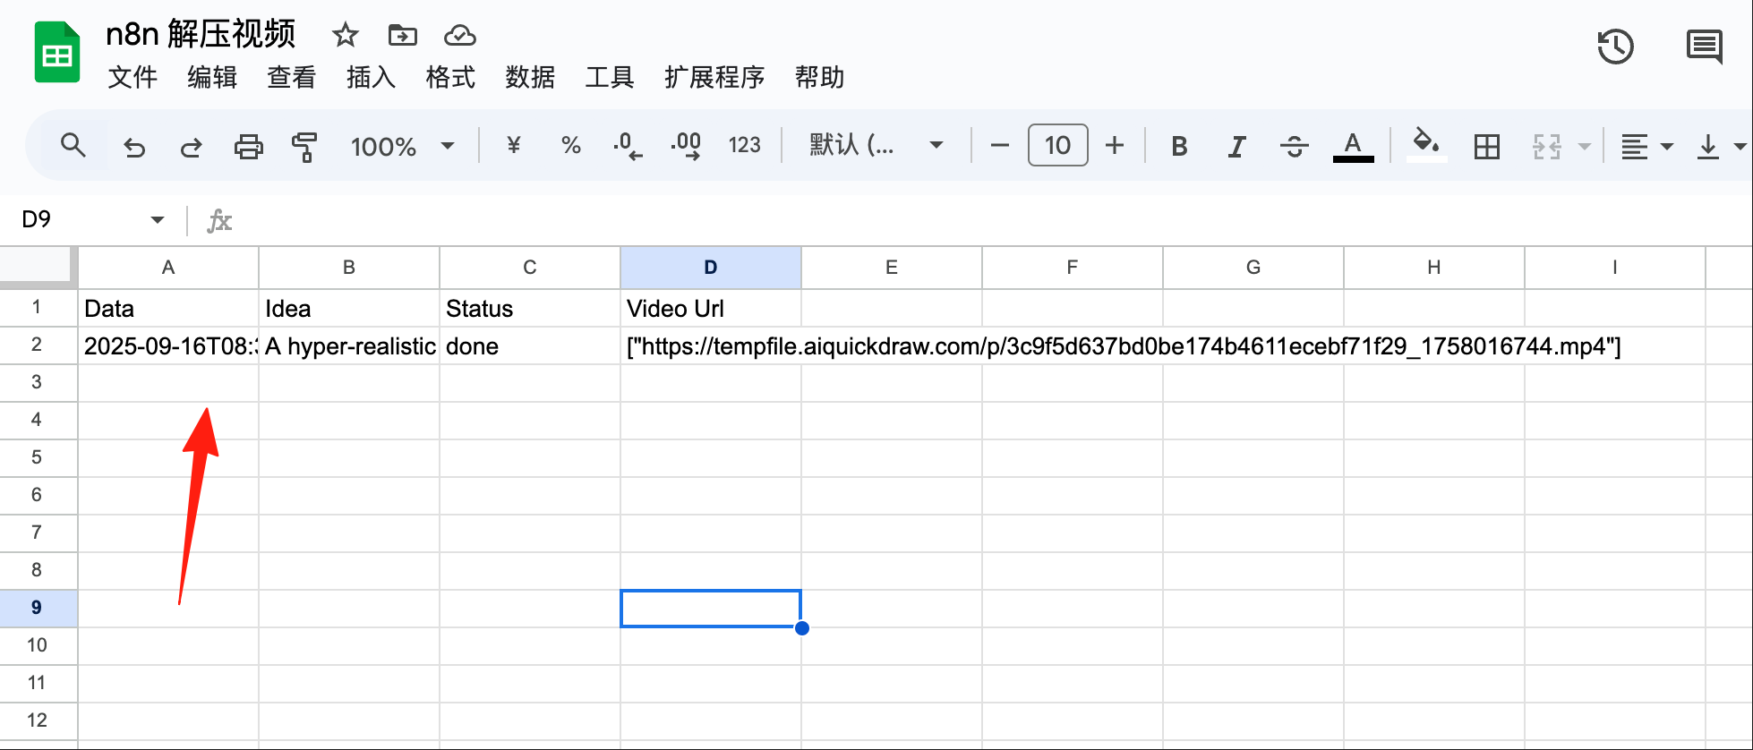Star the n8n spreadsheet

345,35
